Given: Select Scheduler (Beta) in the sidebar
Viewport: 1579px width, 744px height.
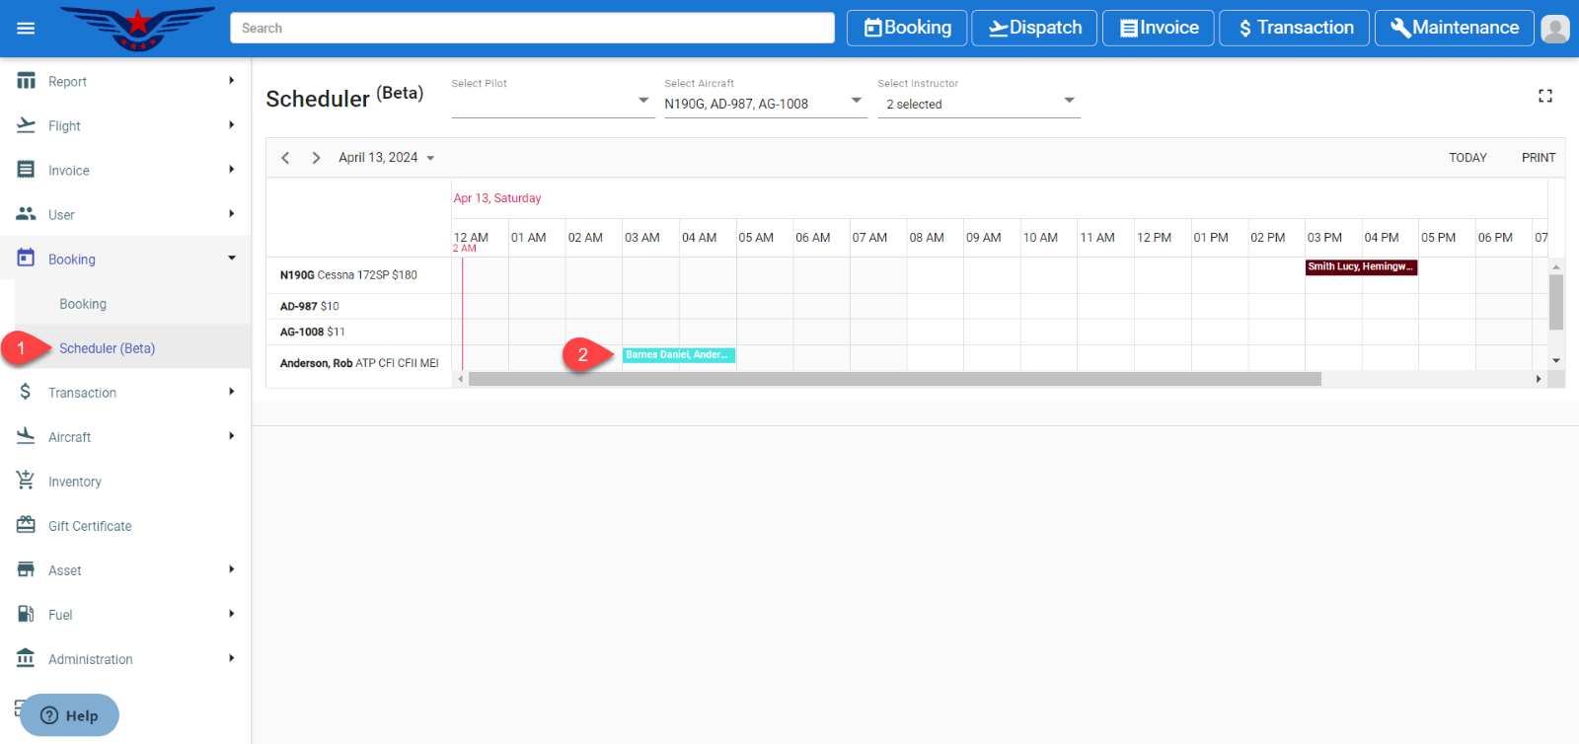Looking at the screenshot, I should [107, 348].
